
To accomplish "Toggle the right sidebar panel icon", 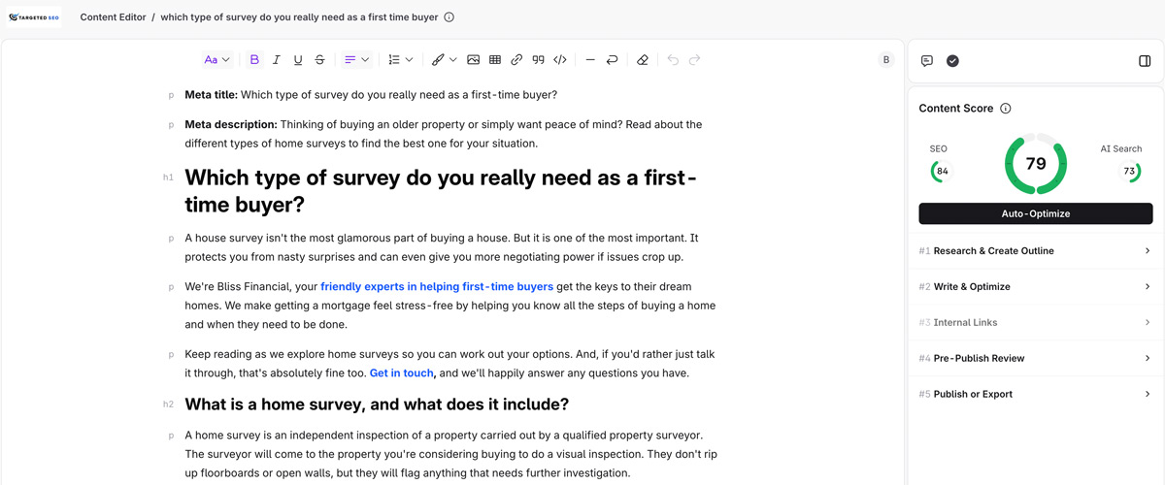I will tap(1145, 61).
